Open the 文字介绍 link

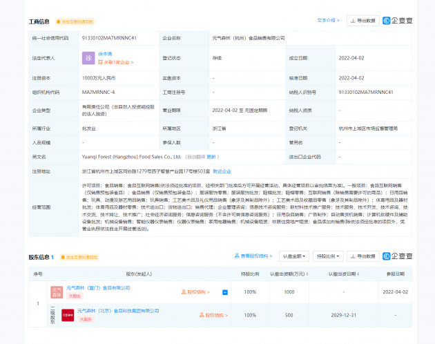click(x=328, y=21)
